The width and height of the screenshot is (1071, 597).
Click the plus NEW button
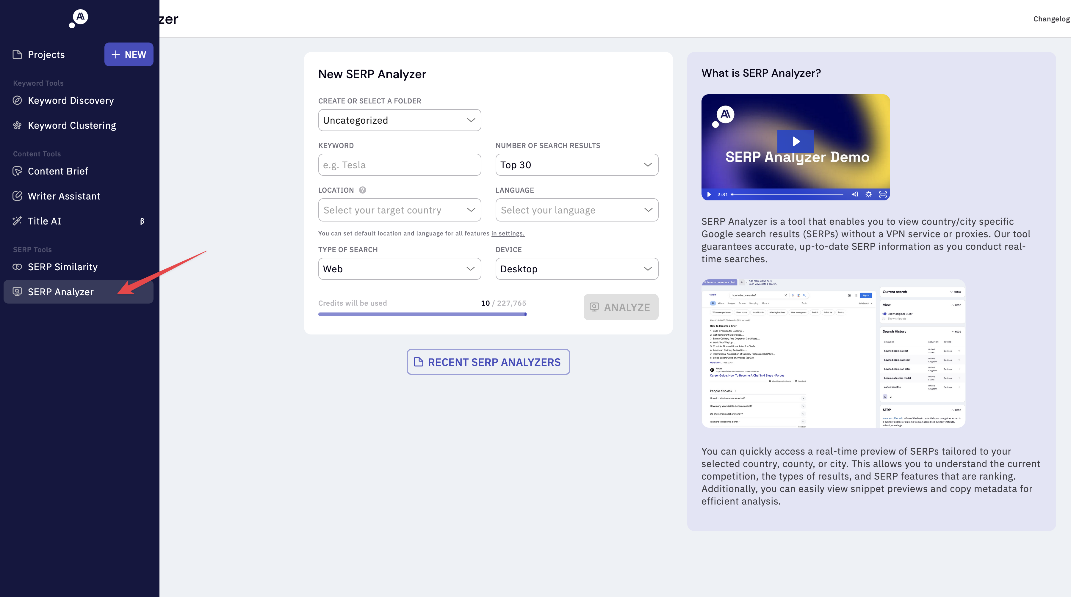coord(129,54)
